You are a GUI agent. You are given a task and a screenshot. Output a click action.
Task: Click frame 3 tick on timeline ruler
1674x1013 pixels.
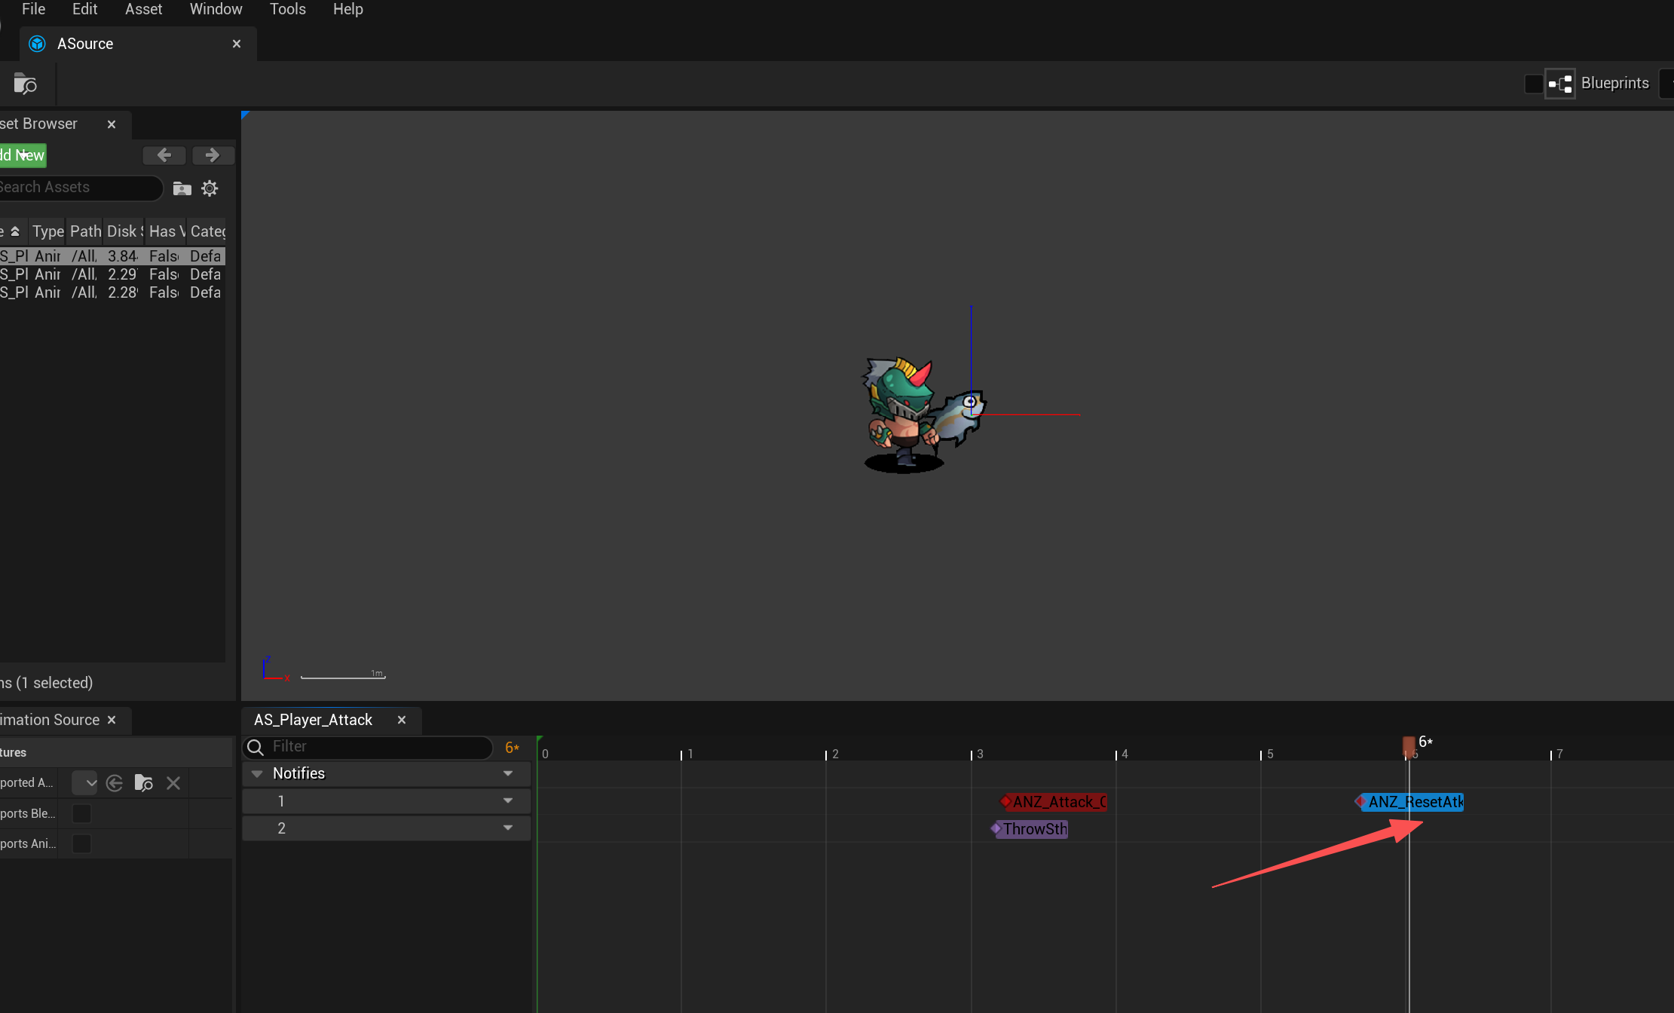(x=972, y=754)
